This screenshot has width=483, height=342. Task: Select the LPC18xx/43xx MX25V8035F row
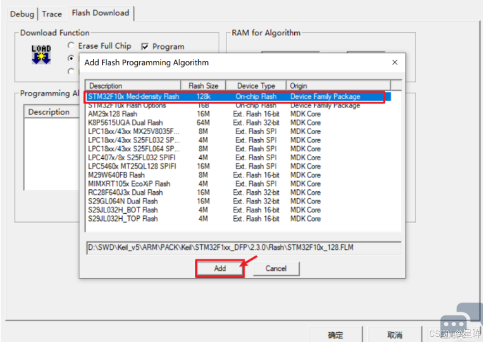click(x=239, y=131)
